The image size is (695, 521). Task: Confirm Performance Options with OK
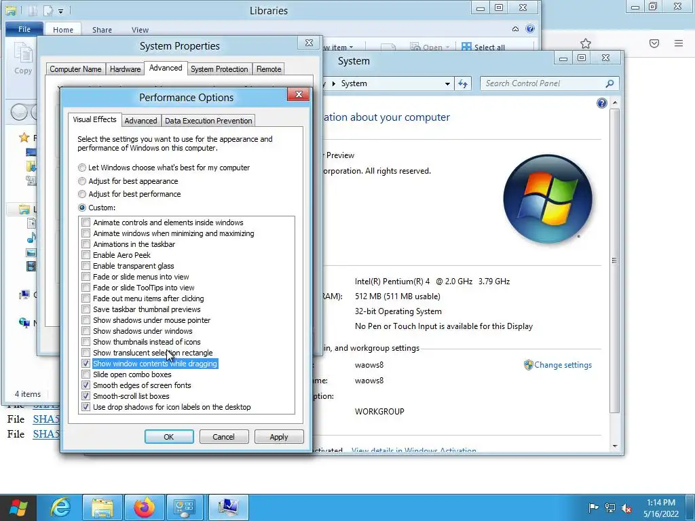(x=169, y=437)
